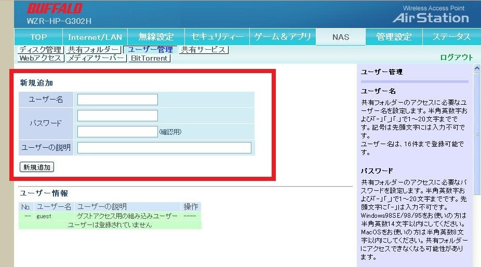
Task: Select the NAS tab
Action: click(x=341, y=37)
